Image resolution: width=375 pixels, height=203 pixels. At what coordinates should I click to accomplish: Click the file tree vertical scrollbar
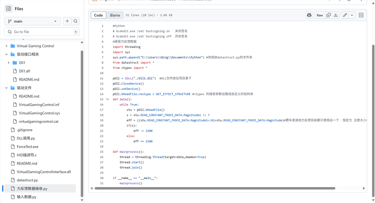82,124
